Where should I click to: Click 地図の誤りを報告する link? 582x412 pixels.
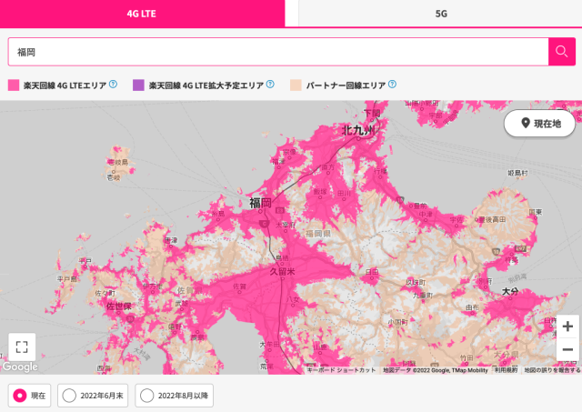pos(552,370)
